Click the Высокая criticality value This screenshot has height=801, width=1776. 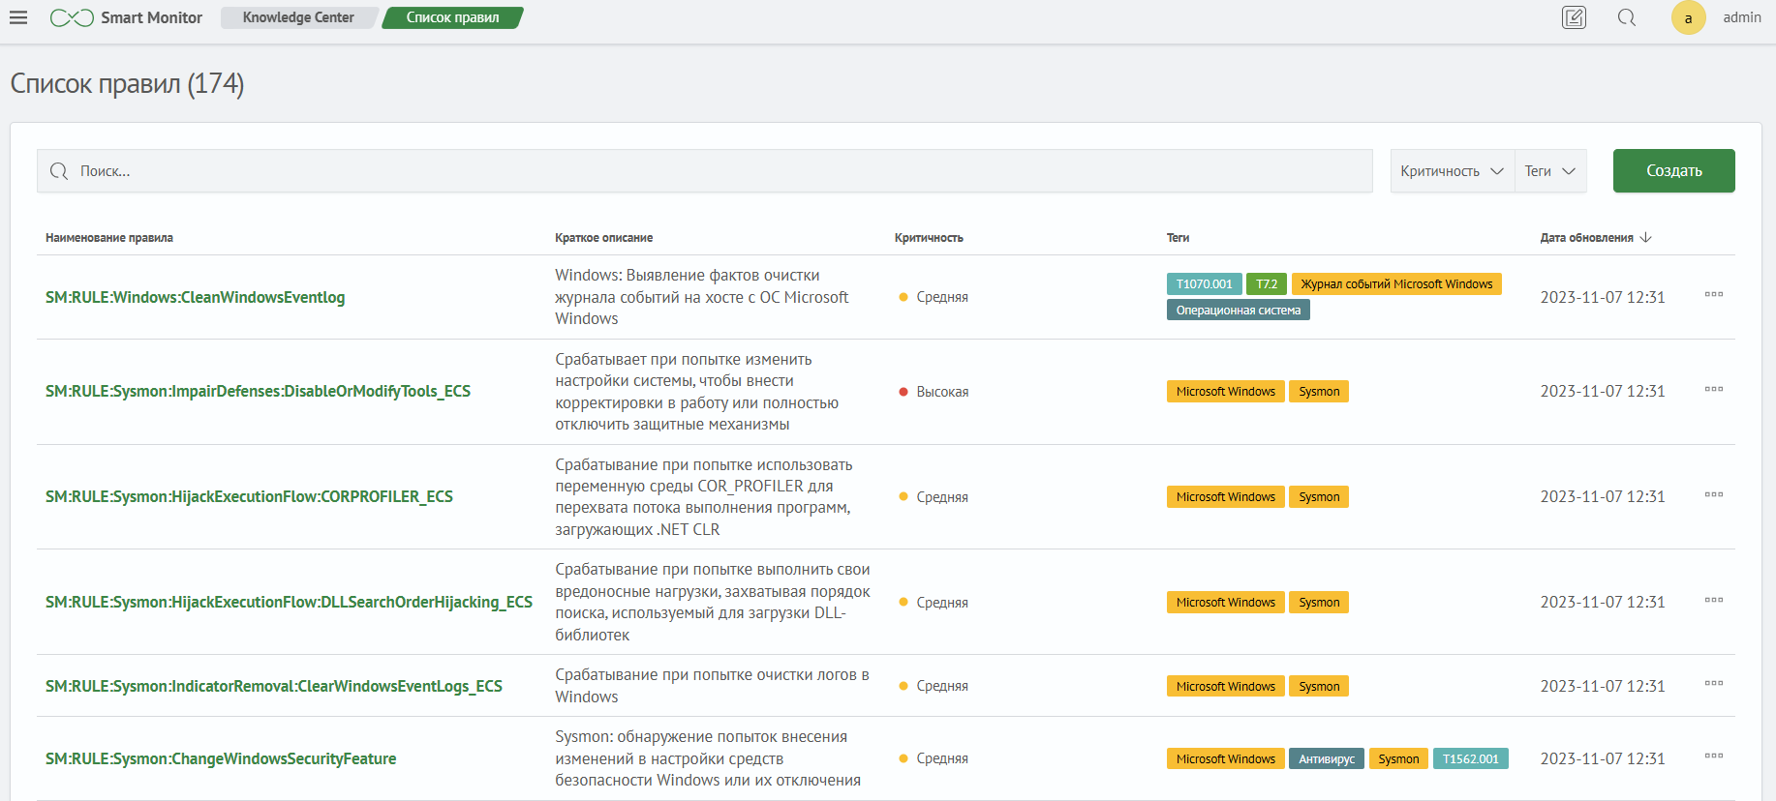coord(942,392)
